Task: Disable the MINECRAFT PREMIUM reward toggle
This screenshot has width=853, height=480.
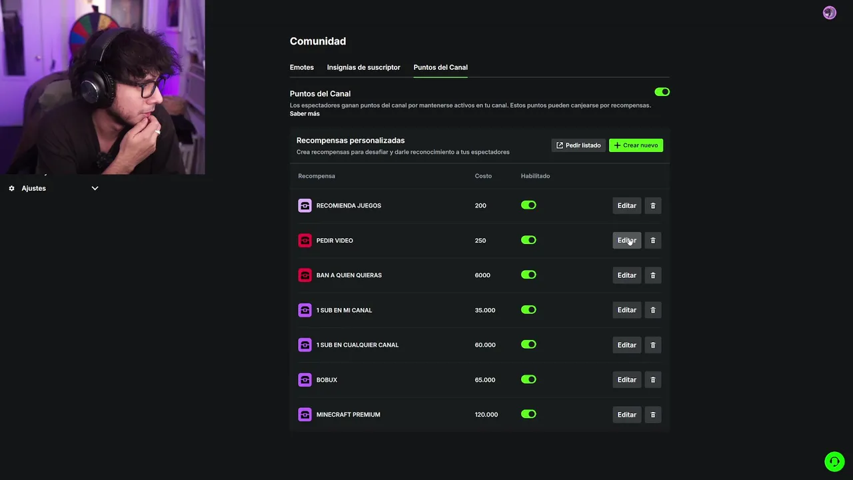Action: [x=528, y=414]
